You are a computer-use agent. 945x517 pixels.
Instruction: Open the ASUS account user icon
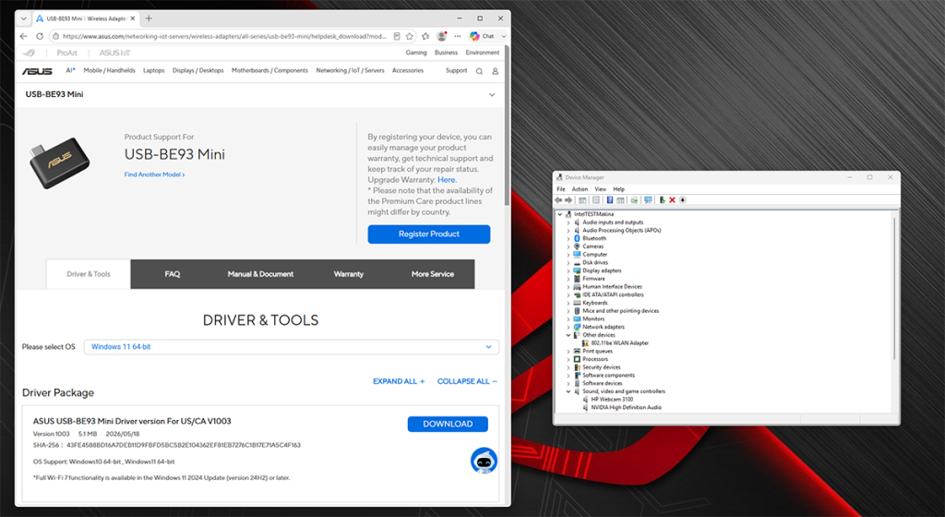(x=495, y=71)
